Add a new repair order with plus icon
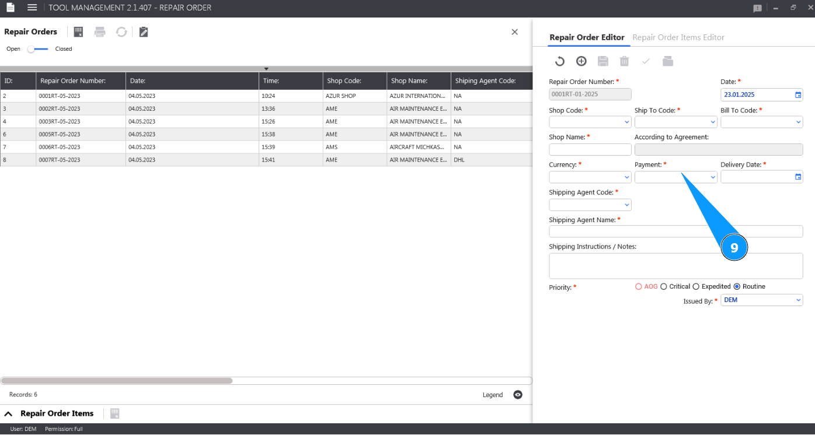 coord(581,61)
